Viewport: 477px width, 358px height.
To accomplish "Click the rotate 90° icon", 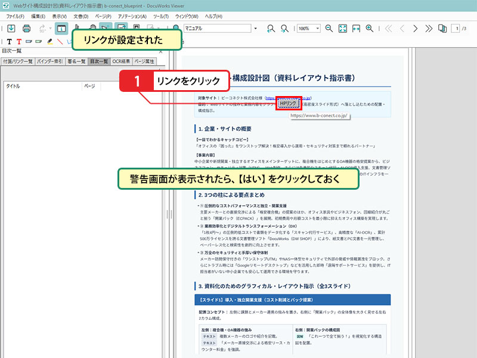I will 42,28.
